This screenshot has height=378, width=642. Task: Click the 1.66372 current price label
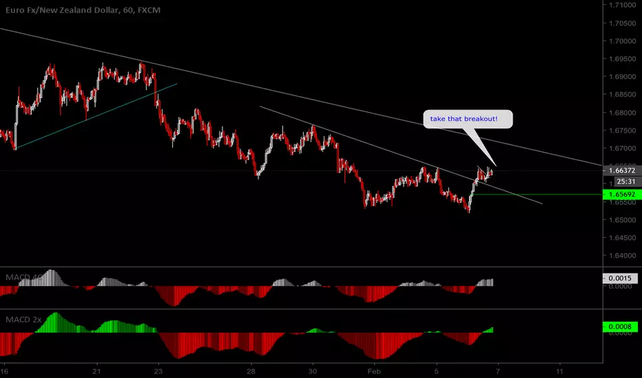click(622, 170)
